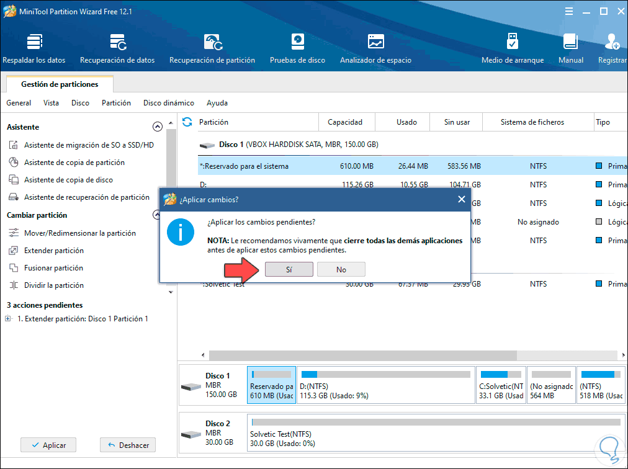Click the Aplicar button

point(48,445)
